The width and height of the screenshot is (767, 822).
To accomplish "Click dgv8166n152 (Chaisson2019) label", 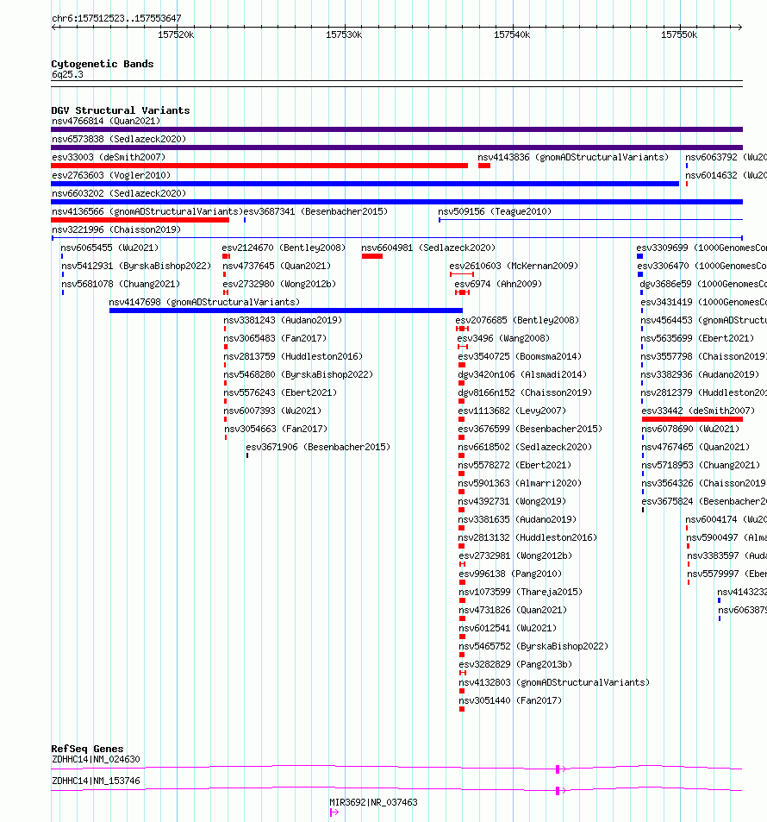I will 525,392.
